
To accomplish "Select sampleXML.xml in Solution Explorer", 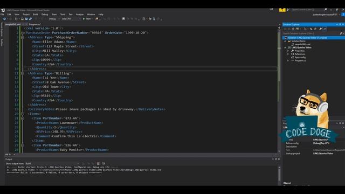I will [302, 44].
